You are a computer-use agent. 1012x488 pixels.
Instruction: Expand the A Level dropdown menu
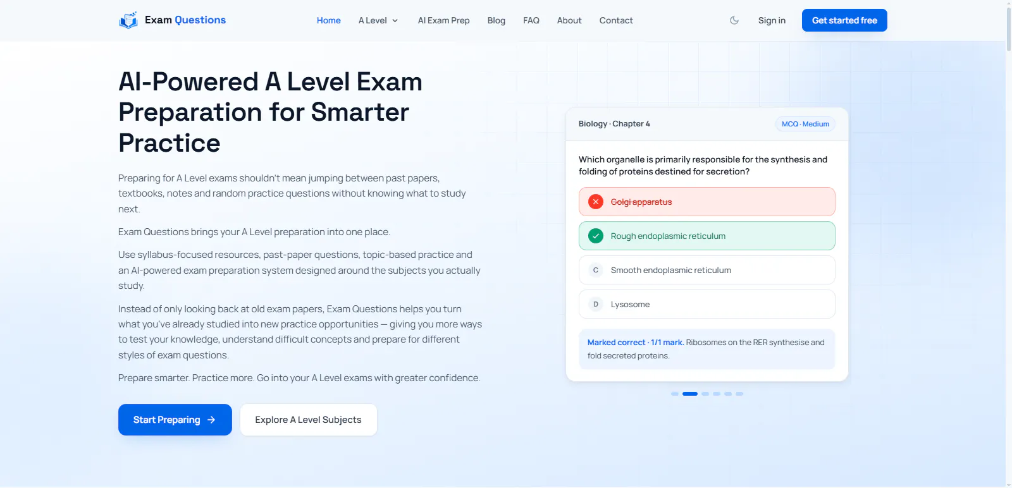378,20
